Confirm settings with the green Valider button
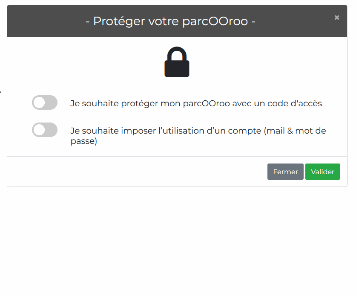 pos(323,172)
